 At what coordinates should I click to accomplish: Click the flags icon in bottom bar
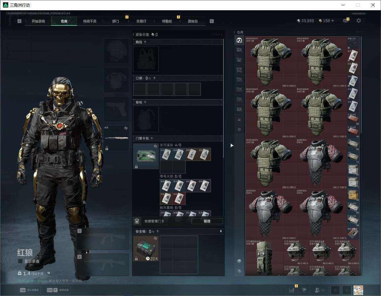[x=304, y=290]
